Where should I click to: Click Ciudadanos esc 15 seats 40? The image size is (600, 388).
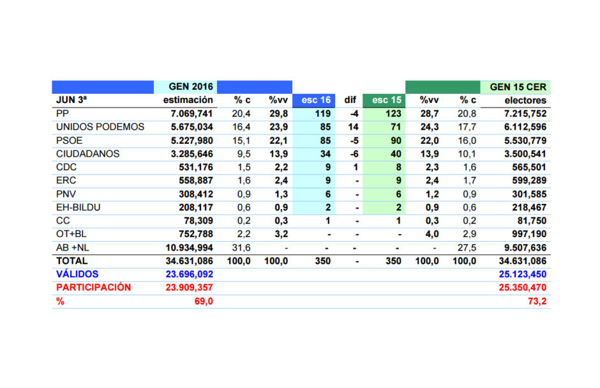click(x=396, y=154)
